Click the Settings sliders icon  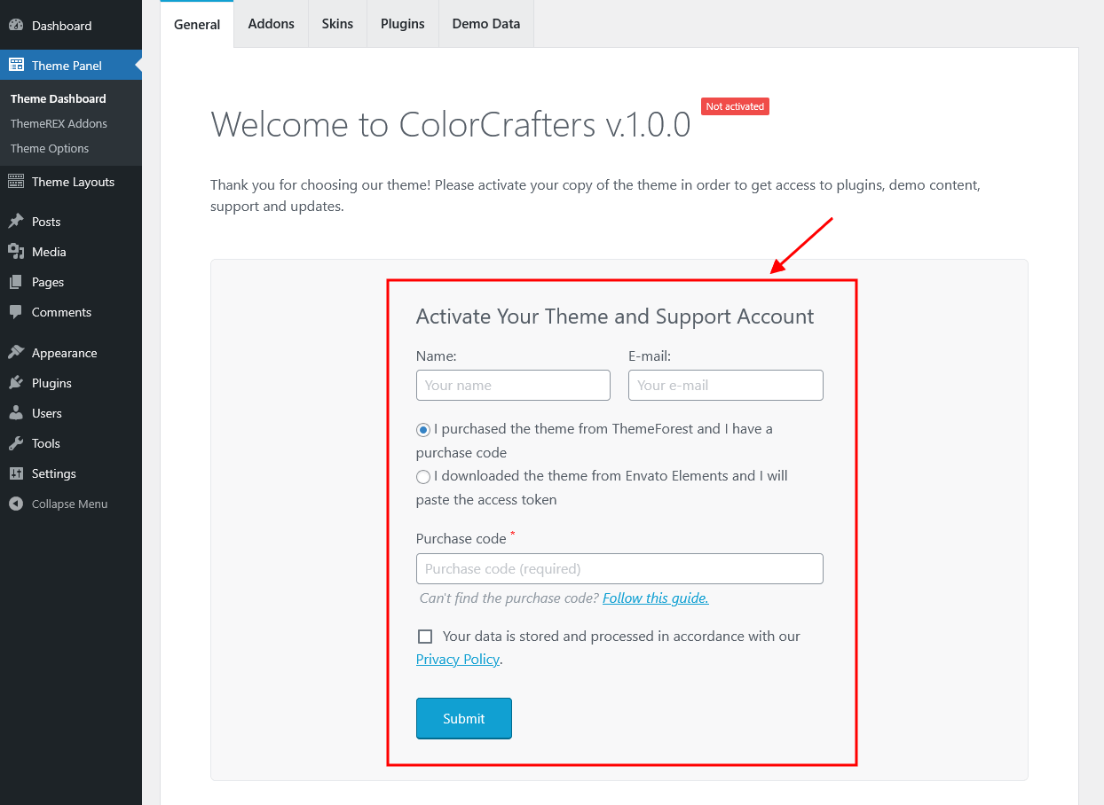[x=16, y=473]
